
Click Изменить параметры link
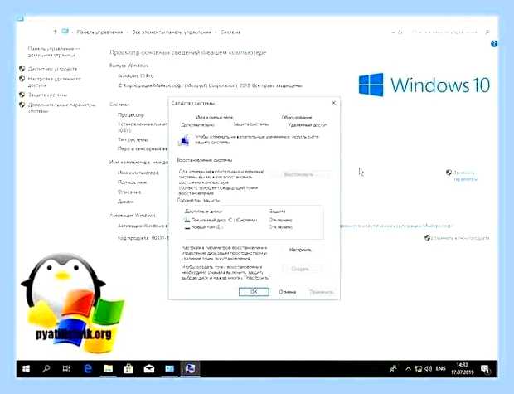click(465, 176)
